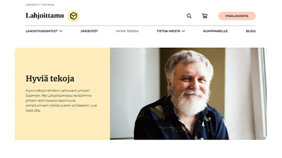Expand the Tietoa meistä chevron arrow
The image size is (282, 158).
pyautogui.click(x=183, y=31)
